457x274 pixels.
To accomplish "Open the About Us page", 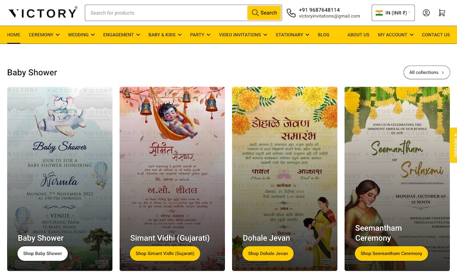I will pos(358,35).
